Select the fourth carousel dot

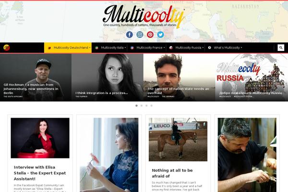pos(151,106)
